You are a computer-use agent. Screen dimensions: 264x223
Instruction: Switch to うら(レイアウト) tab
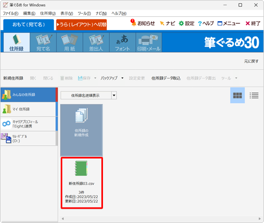pyautogui.click(x=81, y=25)
